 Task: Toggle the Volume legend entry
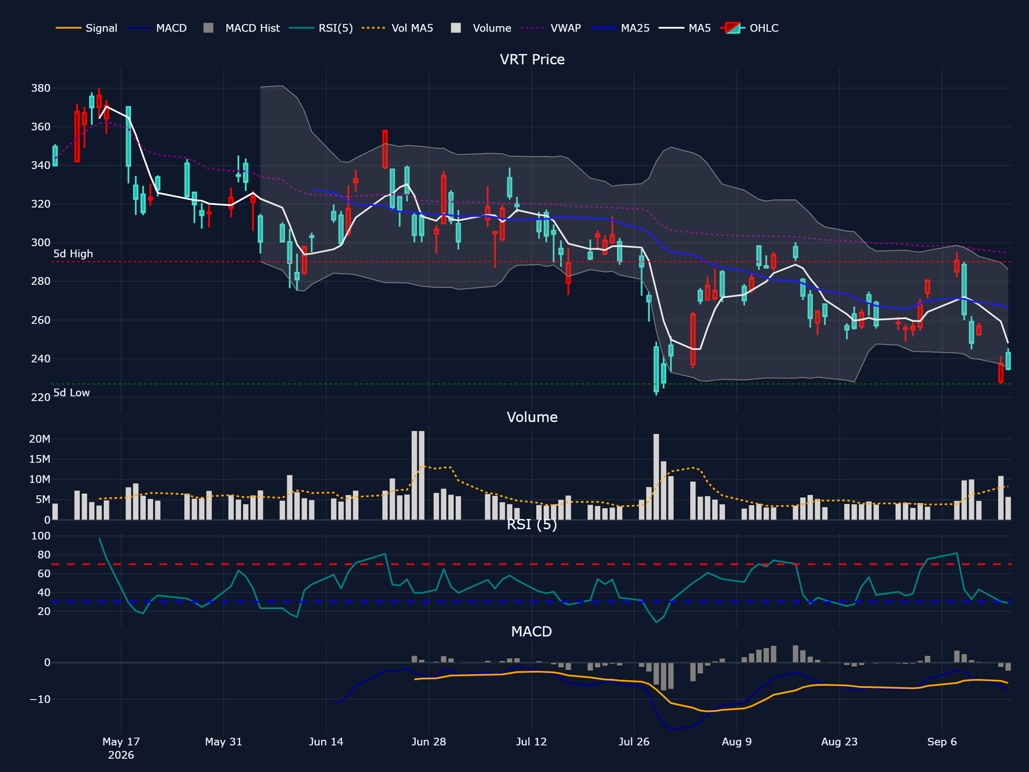[481, 28]
